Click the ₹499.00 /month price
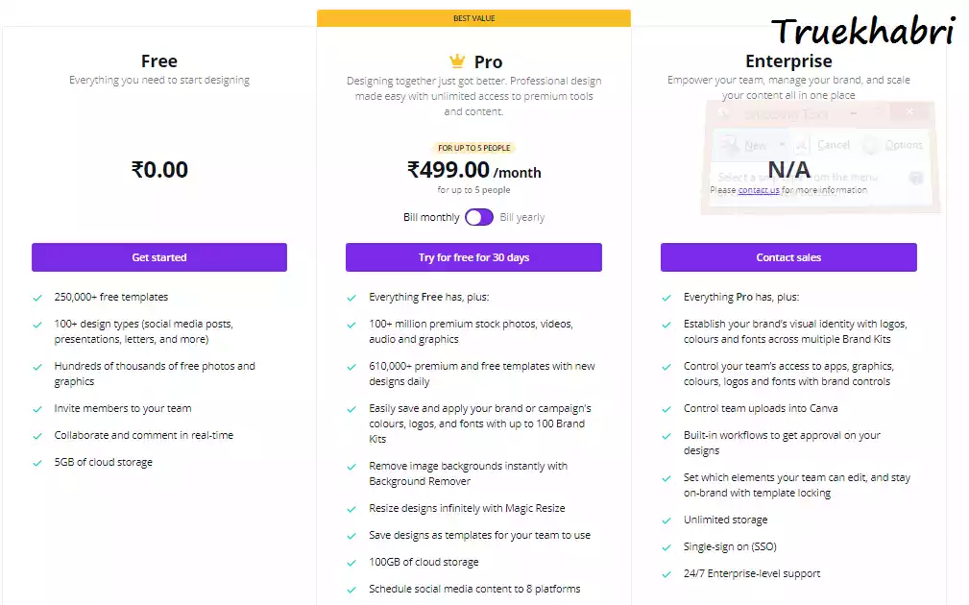Image resolution: width=969 pixels, height=605 pixels. coord(474,170)
